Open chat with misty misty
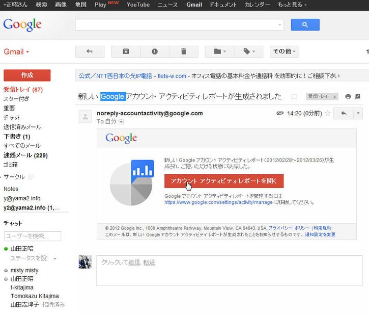This screenshot has width=369, height=316. tap(24, 270)
